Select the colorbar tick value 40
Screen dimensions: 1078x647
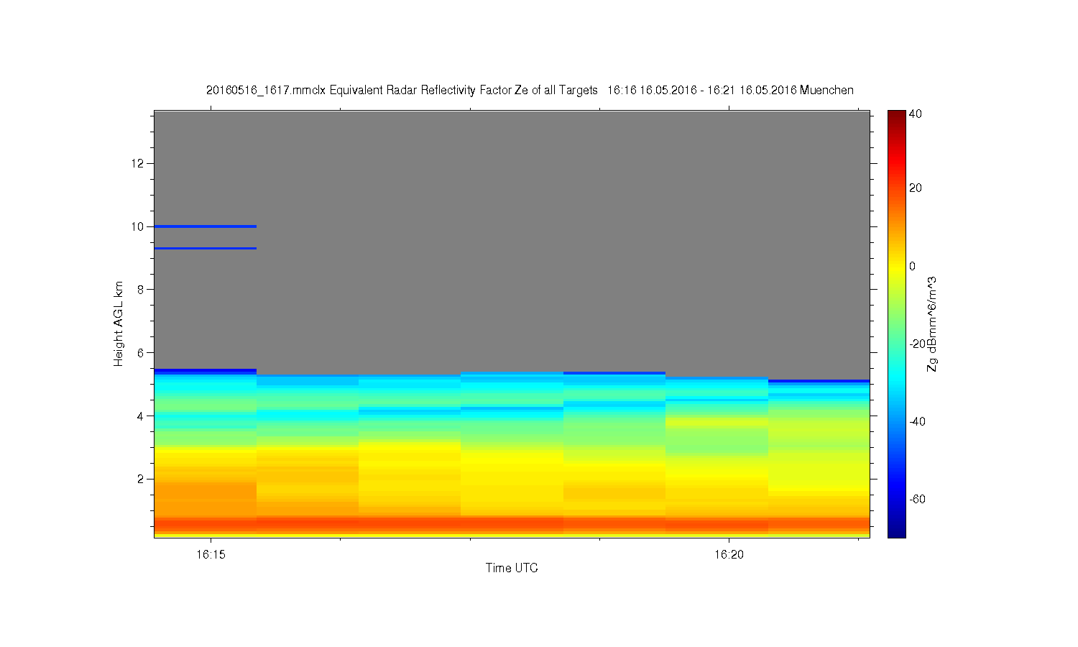point(916,114)
